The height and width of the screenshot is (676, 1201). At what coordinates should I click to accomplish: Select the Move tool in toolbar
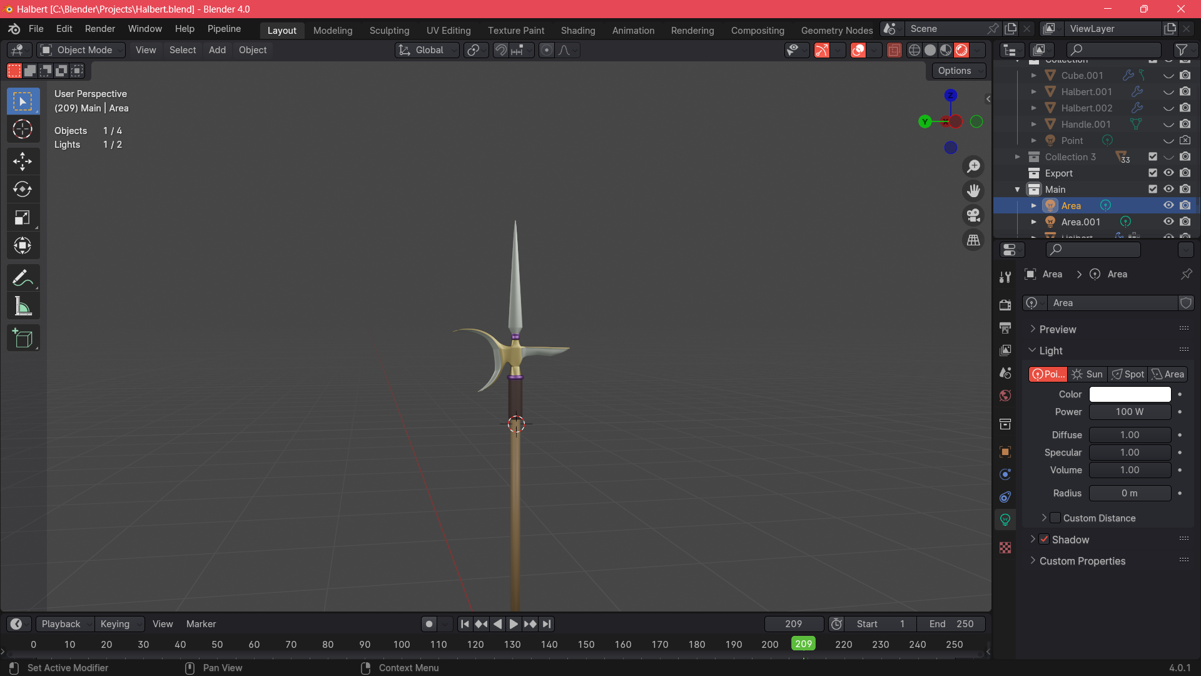23,161
